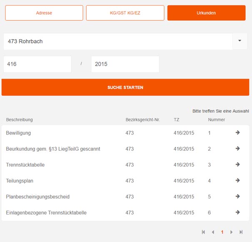252x242 pixels.
Task: Open Planbescheinigungsbescheid with the arrow icon
Action: tap(237, 197)
